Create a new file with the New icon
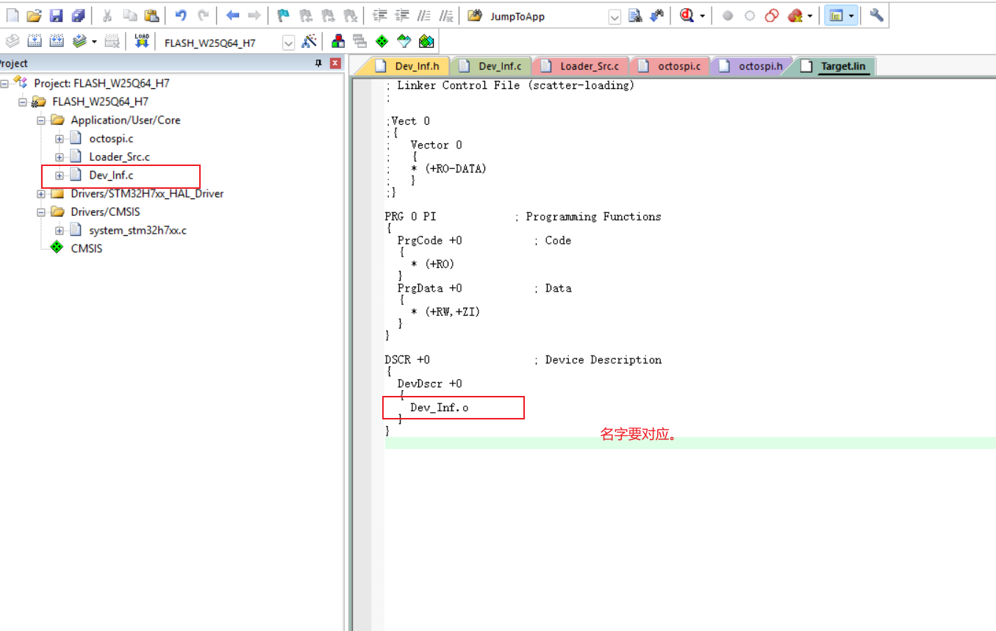 pyautogui.click(x=12, y=15)
